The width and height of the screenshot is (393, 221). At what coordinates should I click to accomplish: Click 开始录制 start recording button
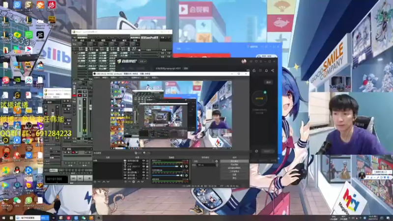point(234,165)
